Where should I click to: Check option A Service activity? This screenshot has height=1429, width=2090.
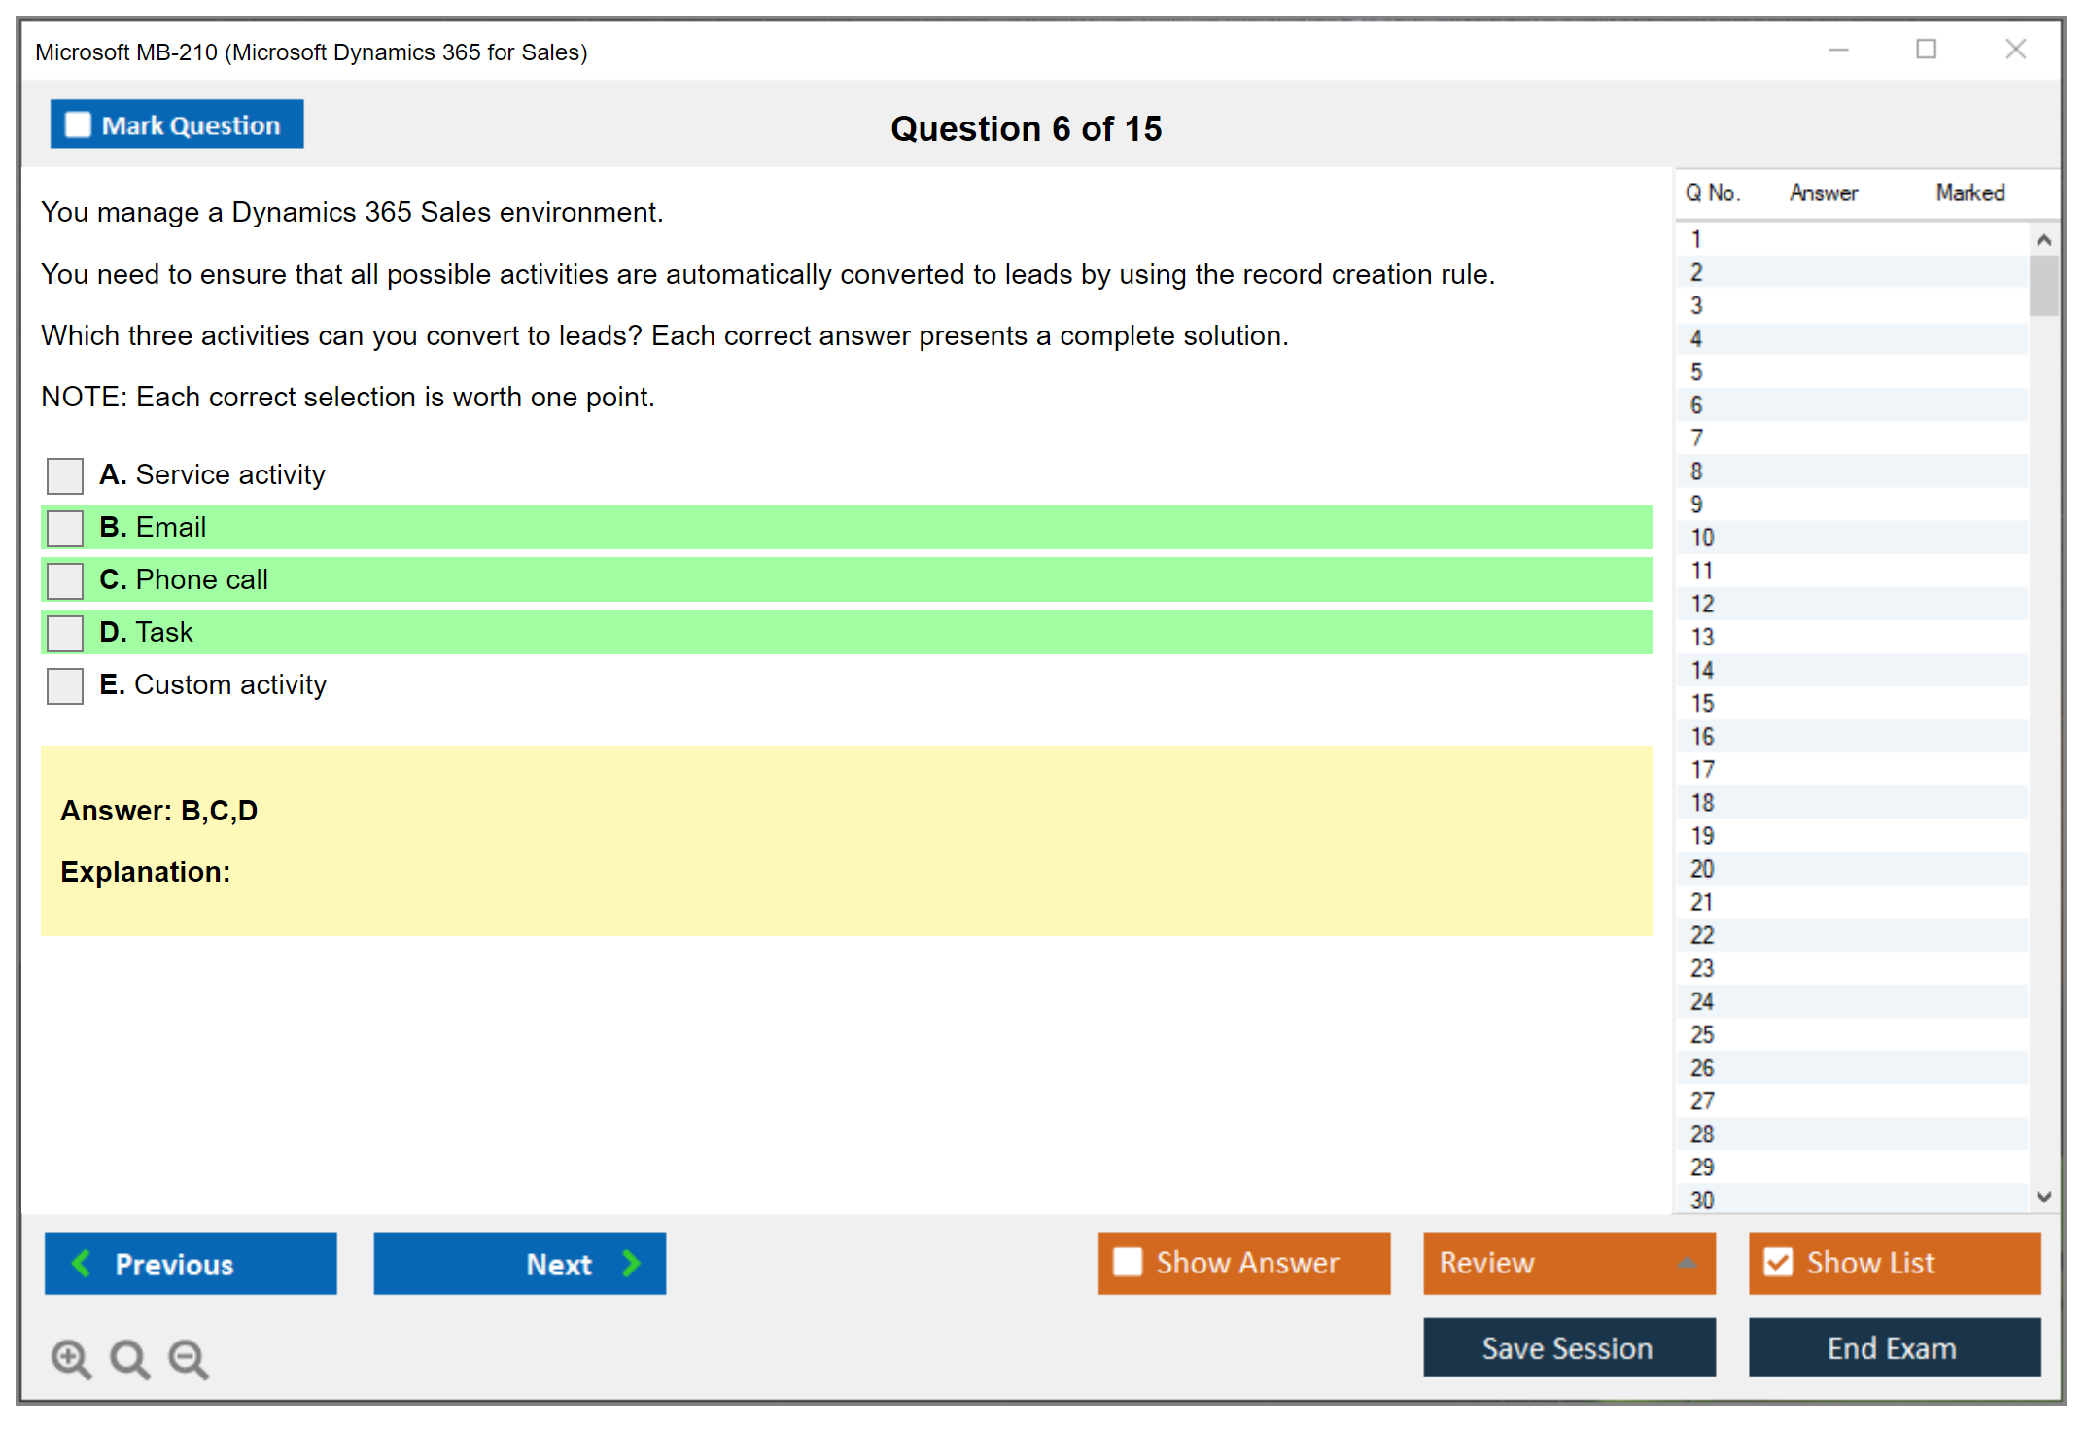[x=65, y=475]
